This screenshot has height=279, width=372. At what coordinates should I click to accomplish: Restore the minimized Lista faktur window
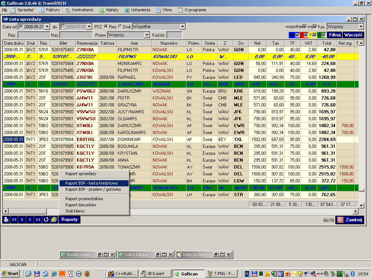(158, 255)
